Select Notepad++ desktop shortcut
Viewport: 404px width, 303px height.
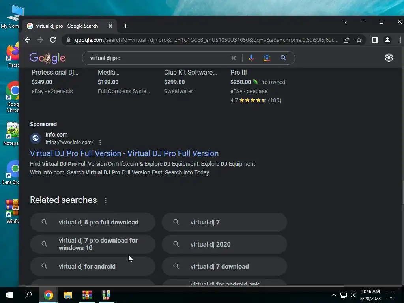tap(11, 134)
